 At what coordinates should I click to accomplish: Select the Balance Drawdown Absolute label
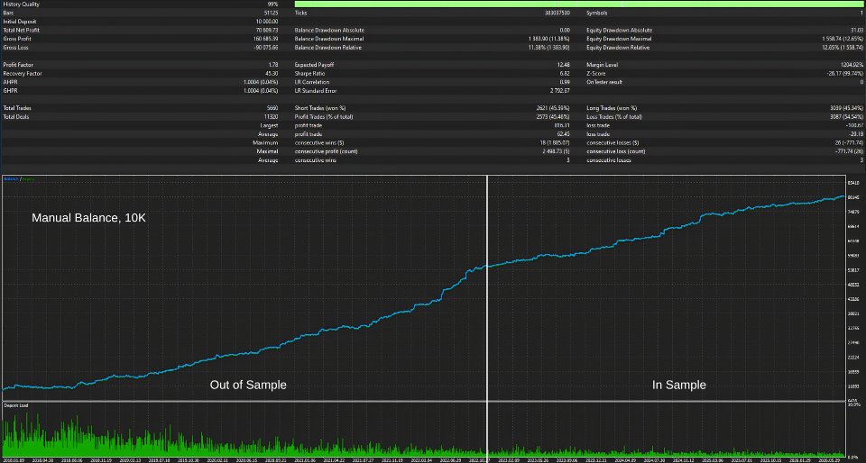point(330,31)
